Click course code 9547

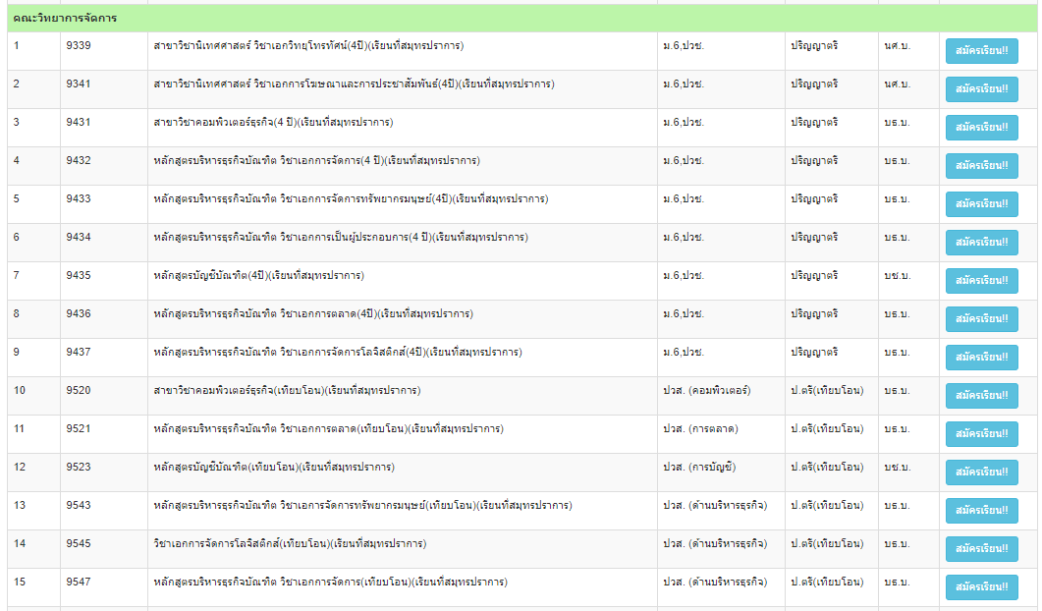pos(79,583)
